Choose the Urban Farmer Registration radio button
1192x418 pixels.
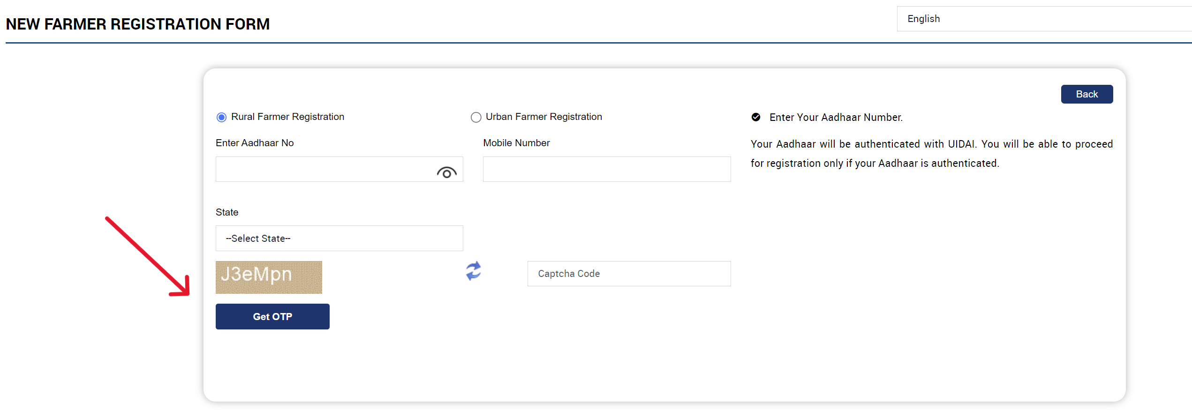click(475, 117)
